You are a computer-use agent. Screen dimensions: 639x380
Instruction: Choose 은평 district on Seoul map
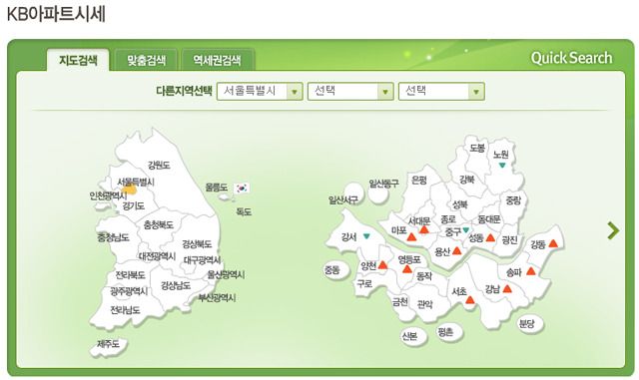click(x=418, y=180)
